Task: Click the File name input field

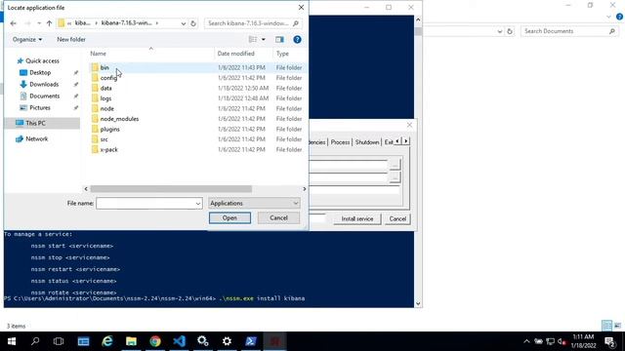Action: (x=146, y=204)
